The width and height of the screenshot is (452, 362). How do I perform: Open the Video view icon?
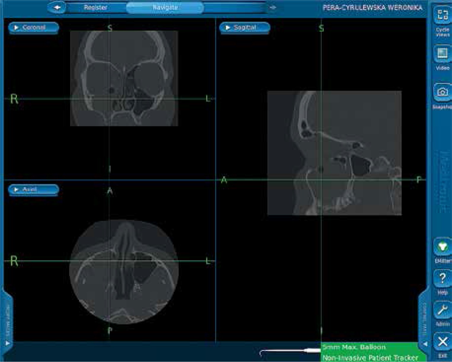click(442, 54)
